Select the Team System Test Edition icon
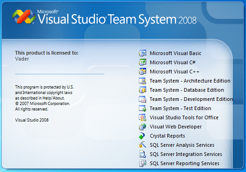The height and width of the screenshot is (172, 246). (142, 108)
